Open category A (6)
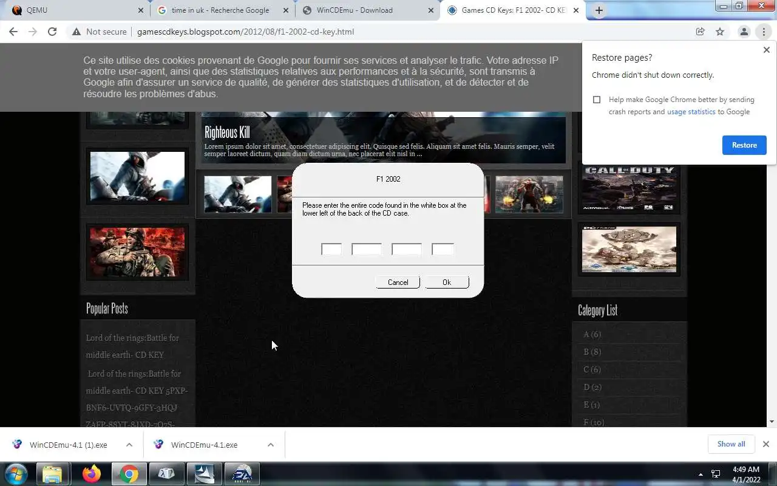This screenshot has height=486, width=777. pyautogui.click(x=592, y=334)
